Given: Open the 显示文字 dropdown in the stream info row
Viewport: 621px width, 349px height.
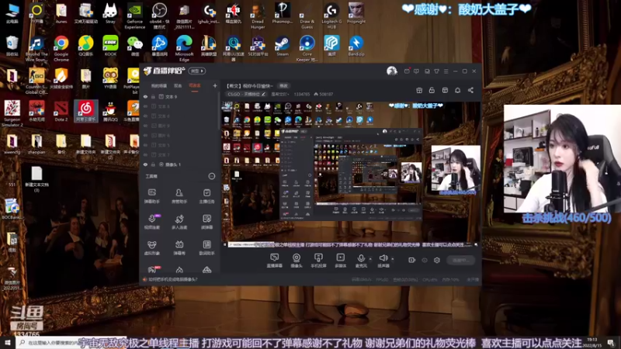Looking at the screenshot, I should click(x=279, y=94).
